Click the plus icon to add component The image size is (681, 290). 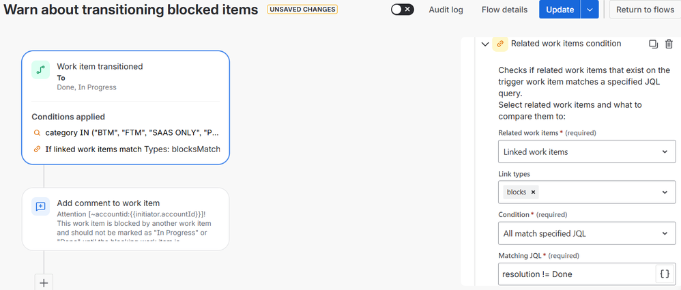(44, 282)
